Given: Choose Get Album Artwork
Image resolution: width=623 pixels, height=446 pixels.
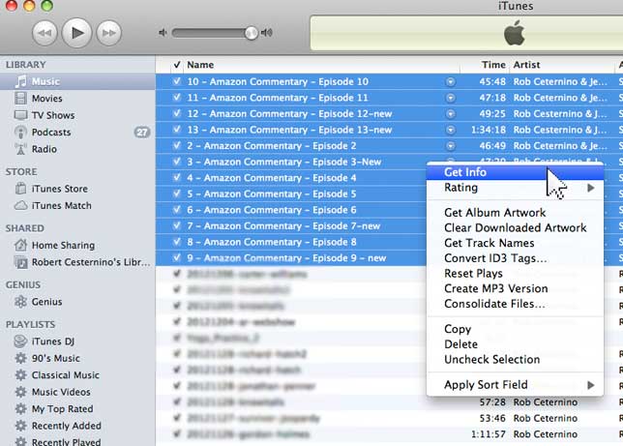Looking at the screenshot, I should pos(515,213).
